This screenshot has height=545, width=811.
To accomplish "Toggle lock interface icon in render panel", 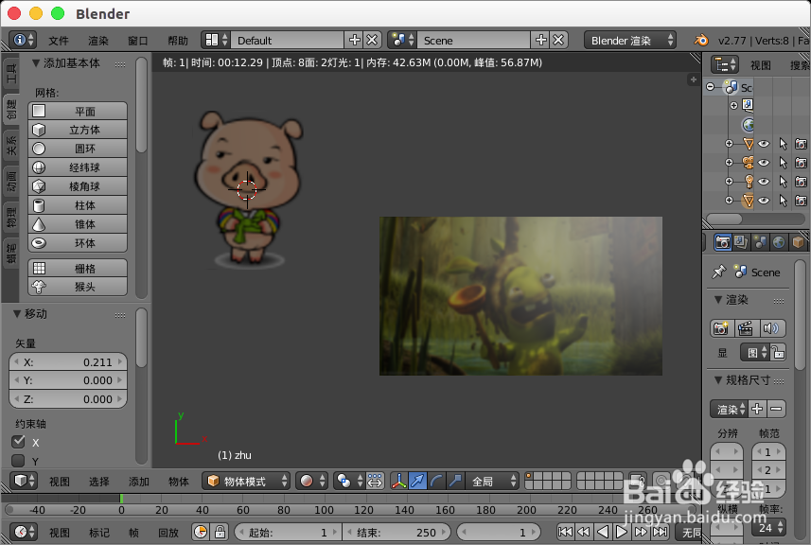I will [778, 353].
